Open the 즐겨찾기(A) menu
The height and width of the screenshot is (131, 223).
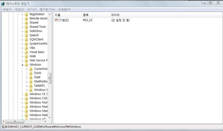click(x=47, y=9)
